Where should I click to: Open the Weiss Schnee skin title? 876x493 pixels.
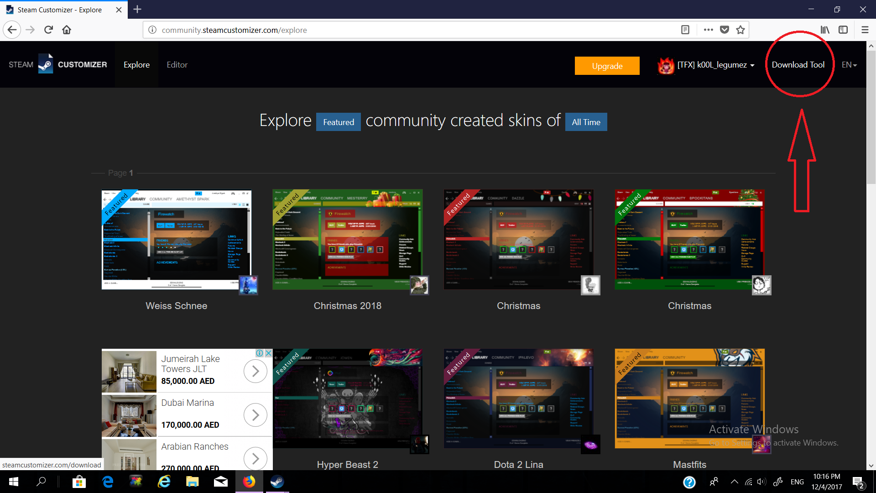(x=177, y=306)
